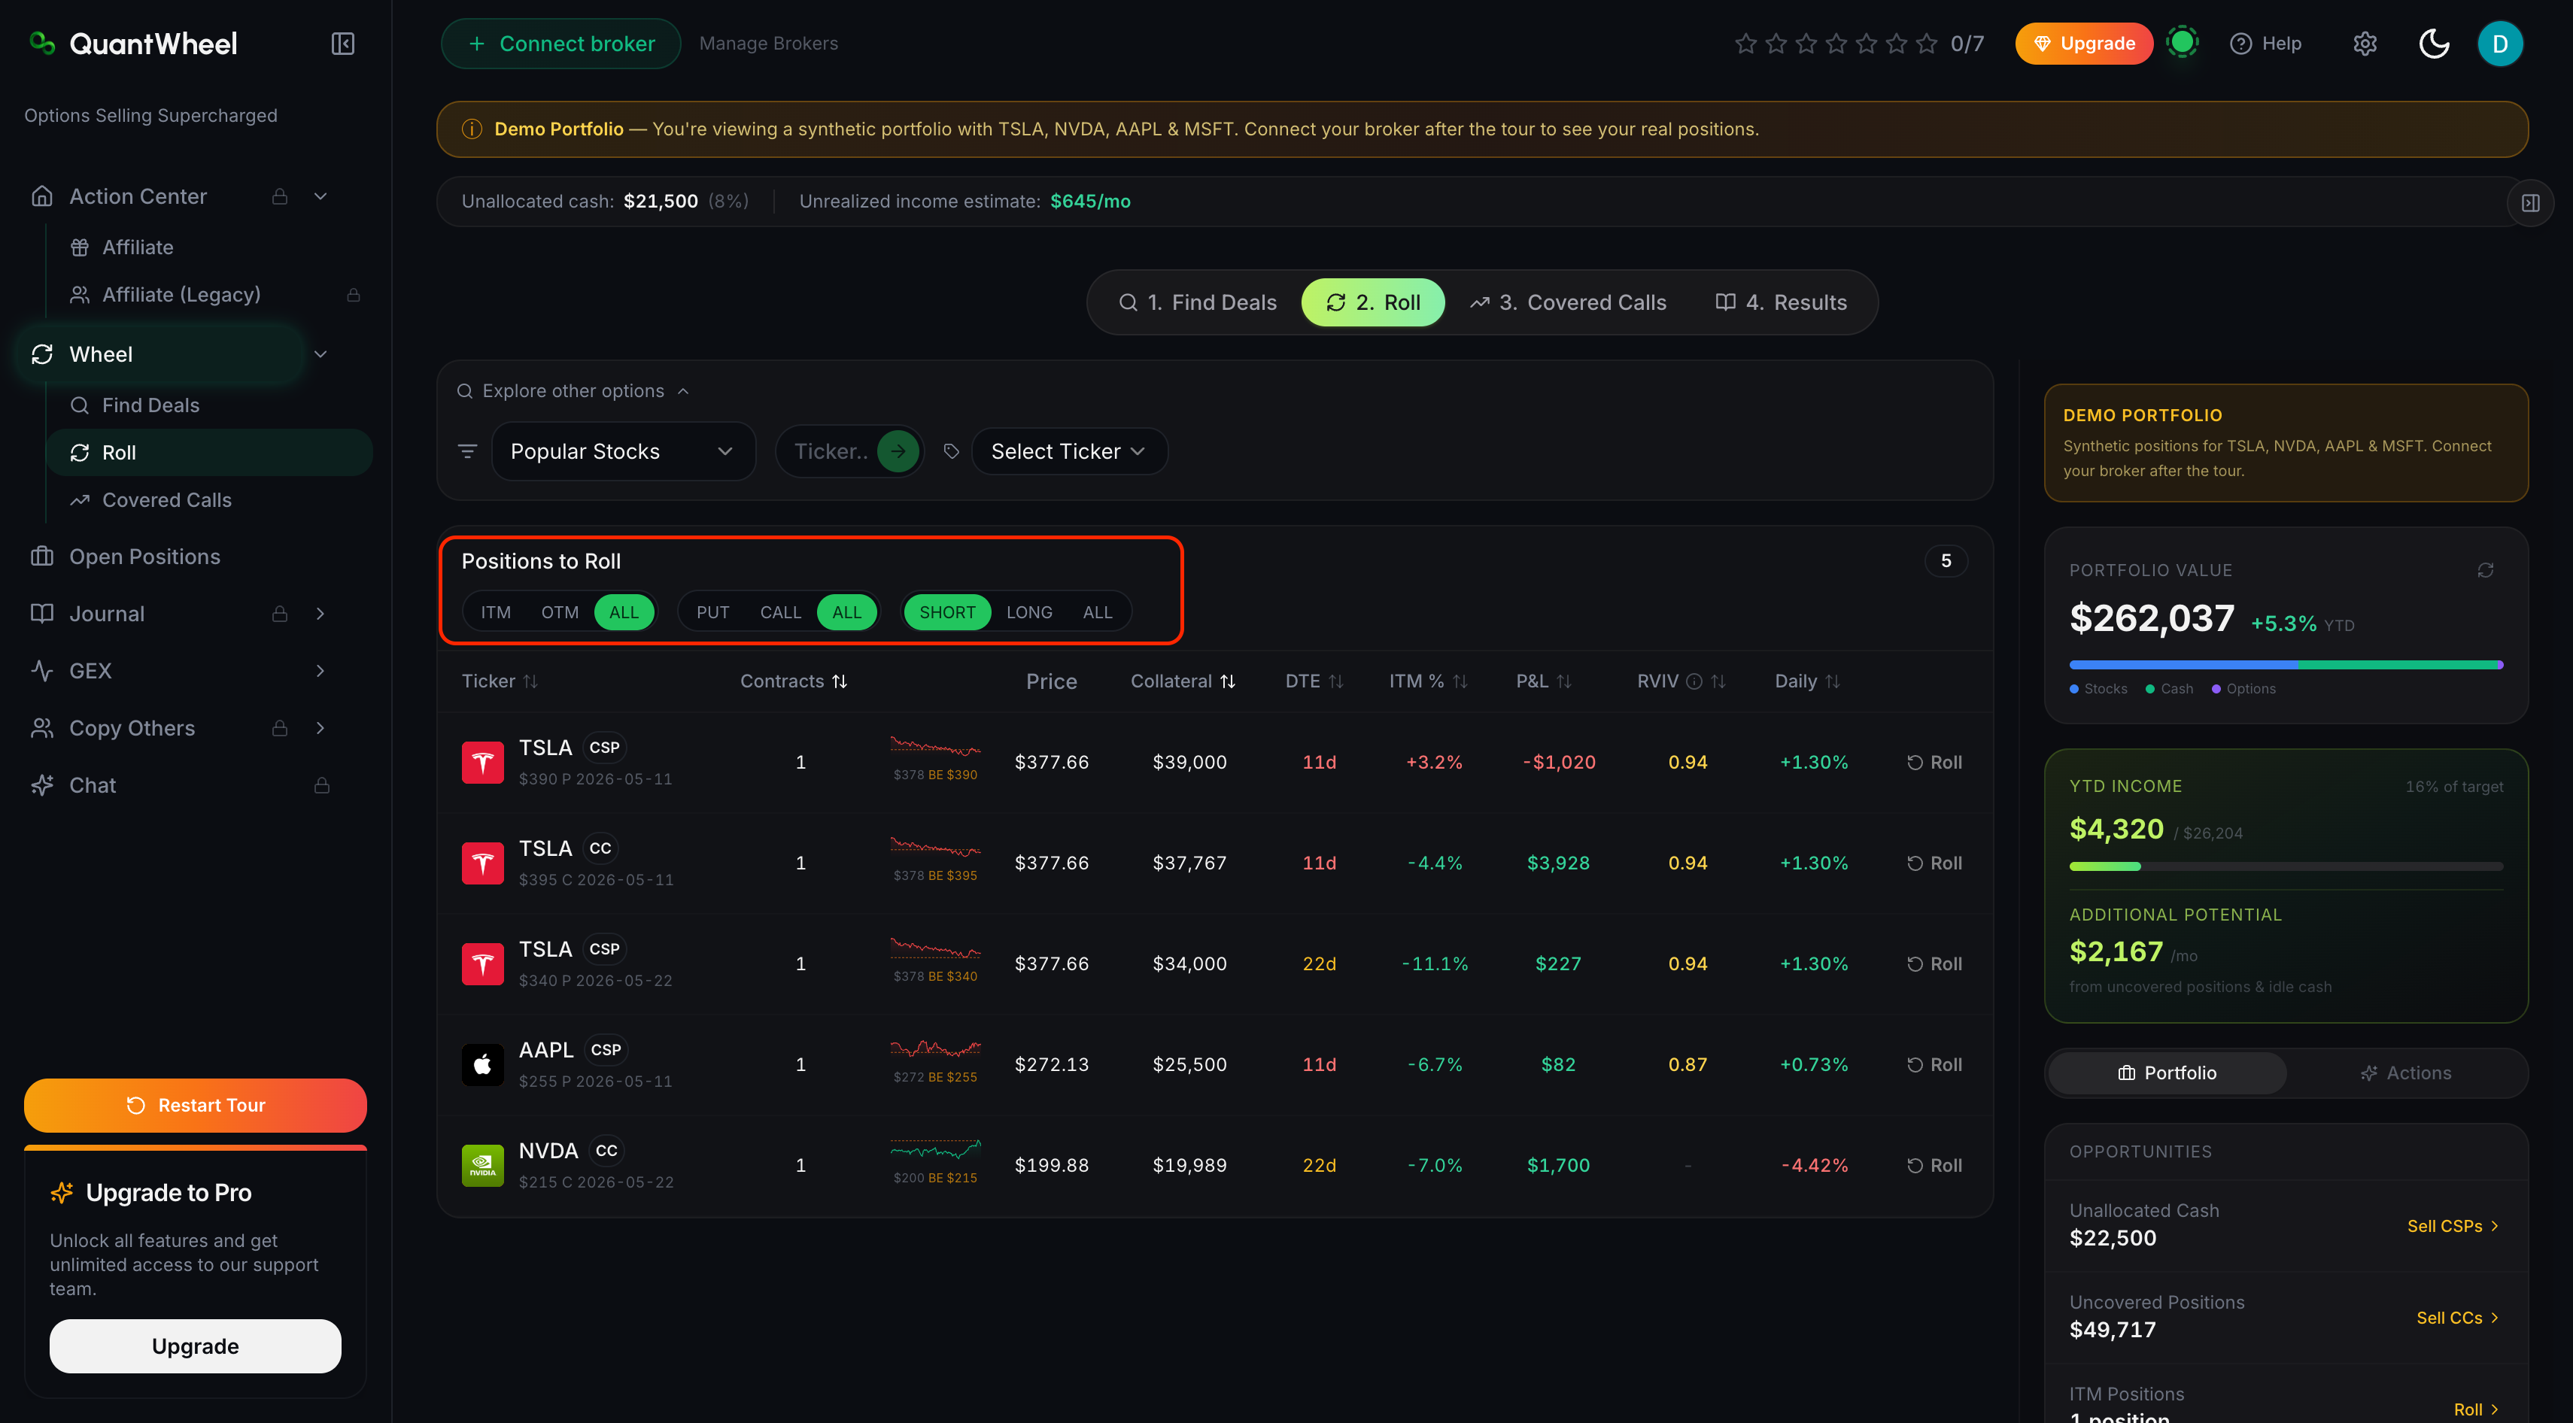Screen dimensions: 2573x1423
Task: Expand Copy Others submenu chevron
Action: (320, 728)
